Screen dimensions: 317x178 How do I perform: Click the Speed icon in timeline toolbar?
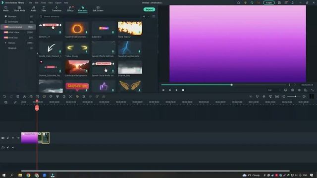[x=44, y=96]
